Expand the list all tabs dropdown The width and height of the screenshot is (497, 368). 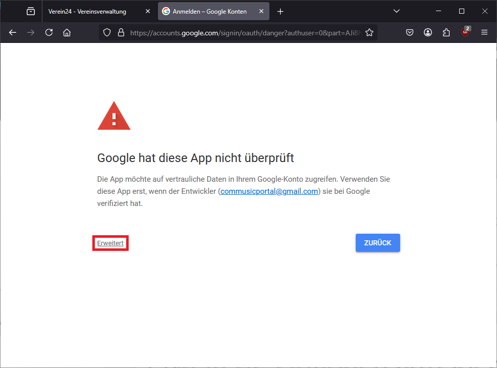pyautogui.click(x=397, y=11)
